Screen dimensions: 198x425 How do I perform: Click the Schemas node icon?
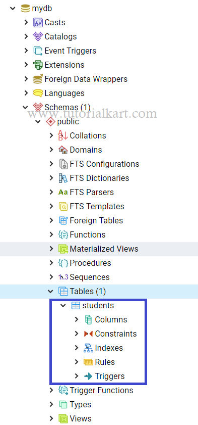coord(38,107)
